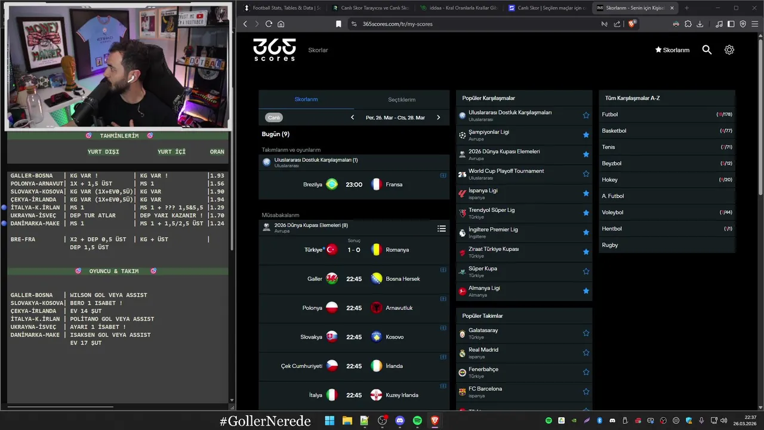Open Skorlarım link with star in header

pos(672,50)
